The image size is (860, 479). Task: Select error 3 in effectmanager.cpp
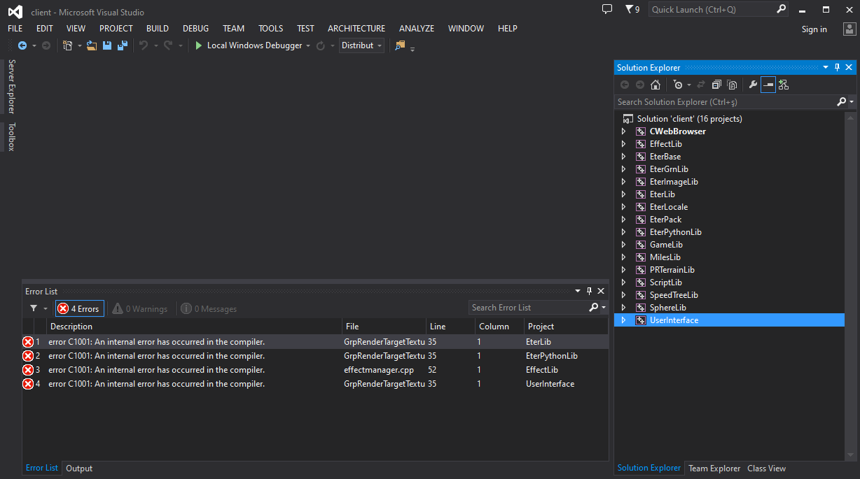(x=315, y=370)
